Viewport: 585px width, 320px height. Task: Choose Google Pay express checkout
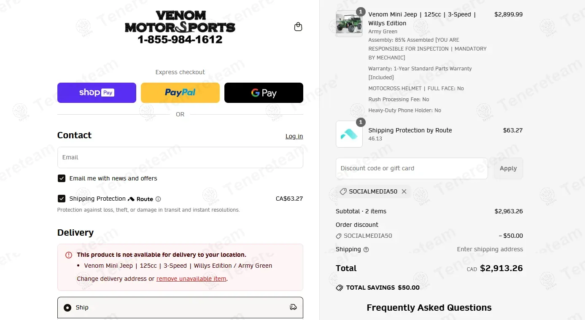tap(264, 93)
